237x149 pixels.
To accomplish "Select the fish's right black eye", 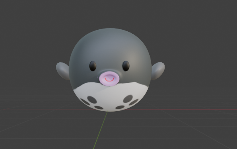I will 126,66.
